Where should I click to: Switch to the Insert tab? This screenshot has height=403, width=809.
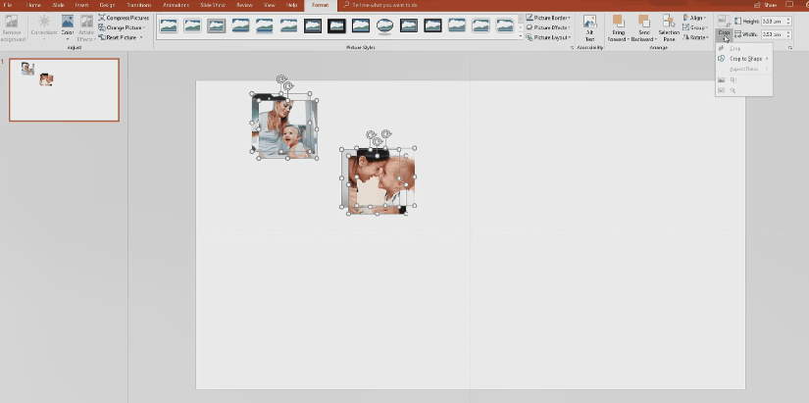(81, 5)
